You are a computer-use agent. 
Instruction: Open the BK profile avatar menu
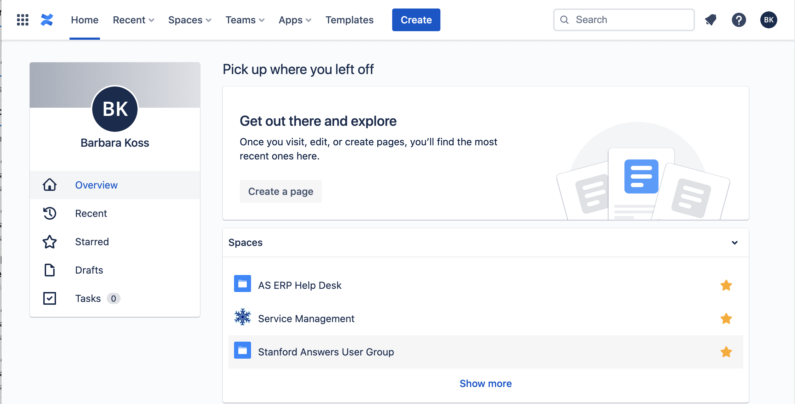point(769,20)
